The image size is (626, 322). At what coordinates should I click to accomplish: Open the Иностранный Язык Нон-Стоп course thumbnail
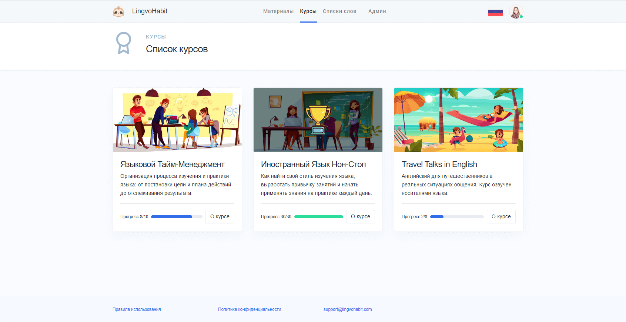pos(318,120)
